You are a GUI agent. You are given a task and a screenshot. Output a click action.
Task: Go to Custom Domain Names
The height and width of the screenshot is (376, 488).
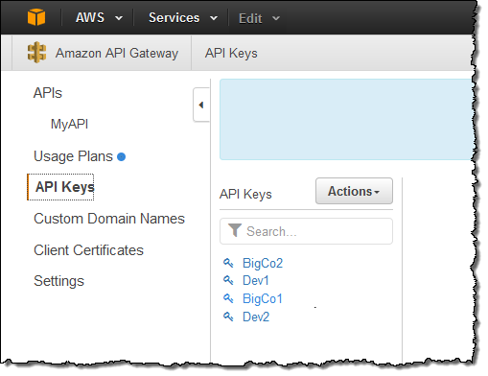click(109, 219)
